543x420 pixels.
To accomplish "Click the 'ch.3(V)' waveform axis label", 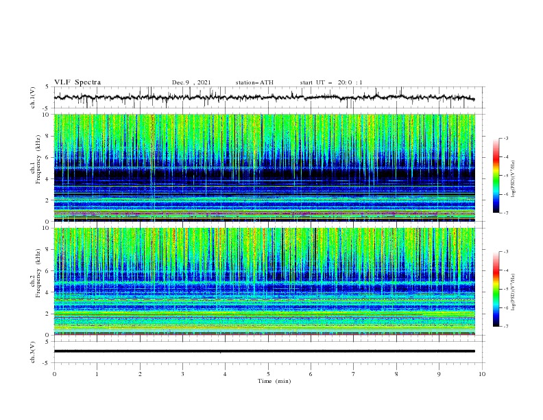I will [33, 352].
